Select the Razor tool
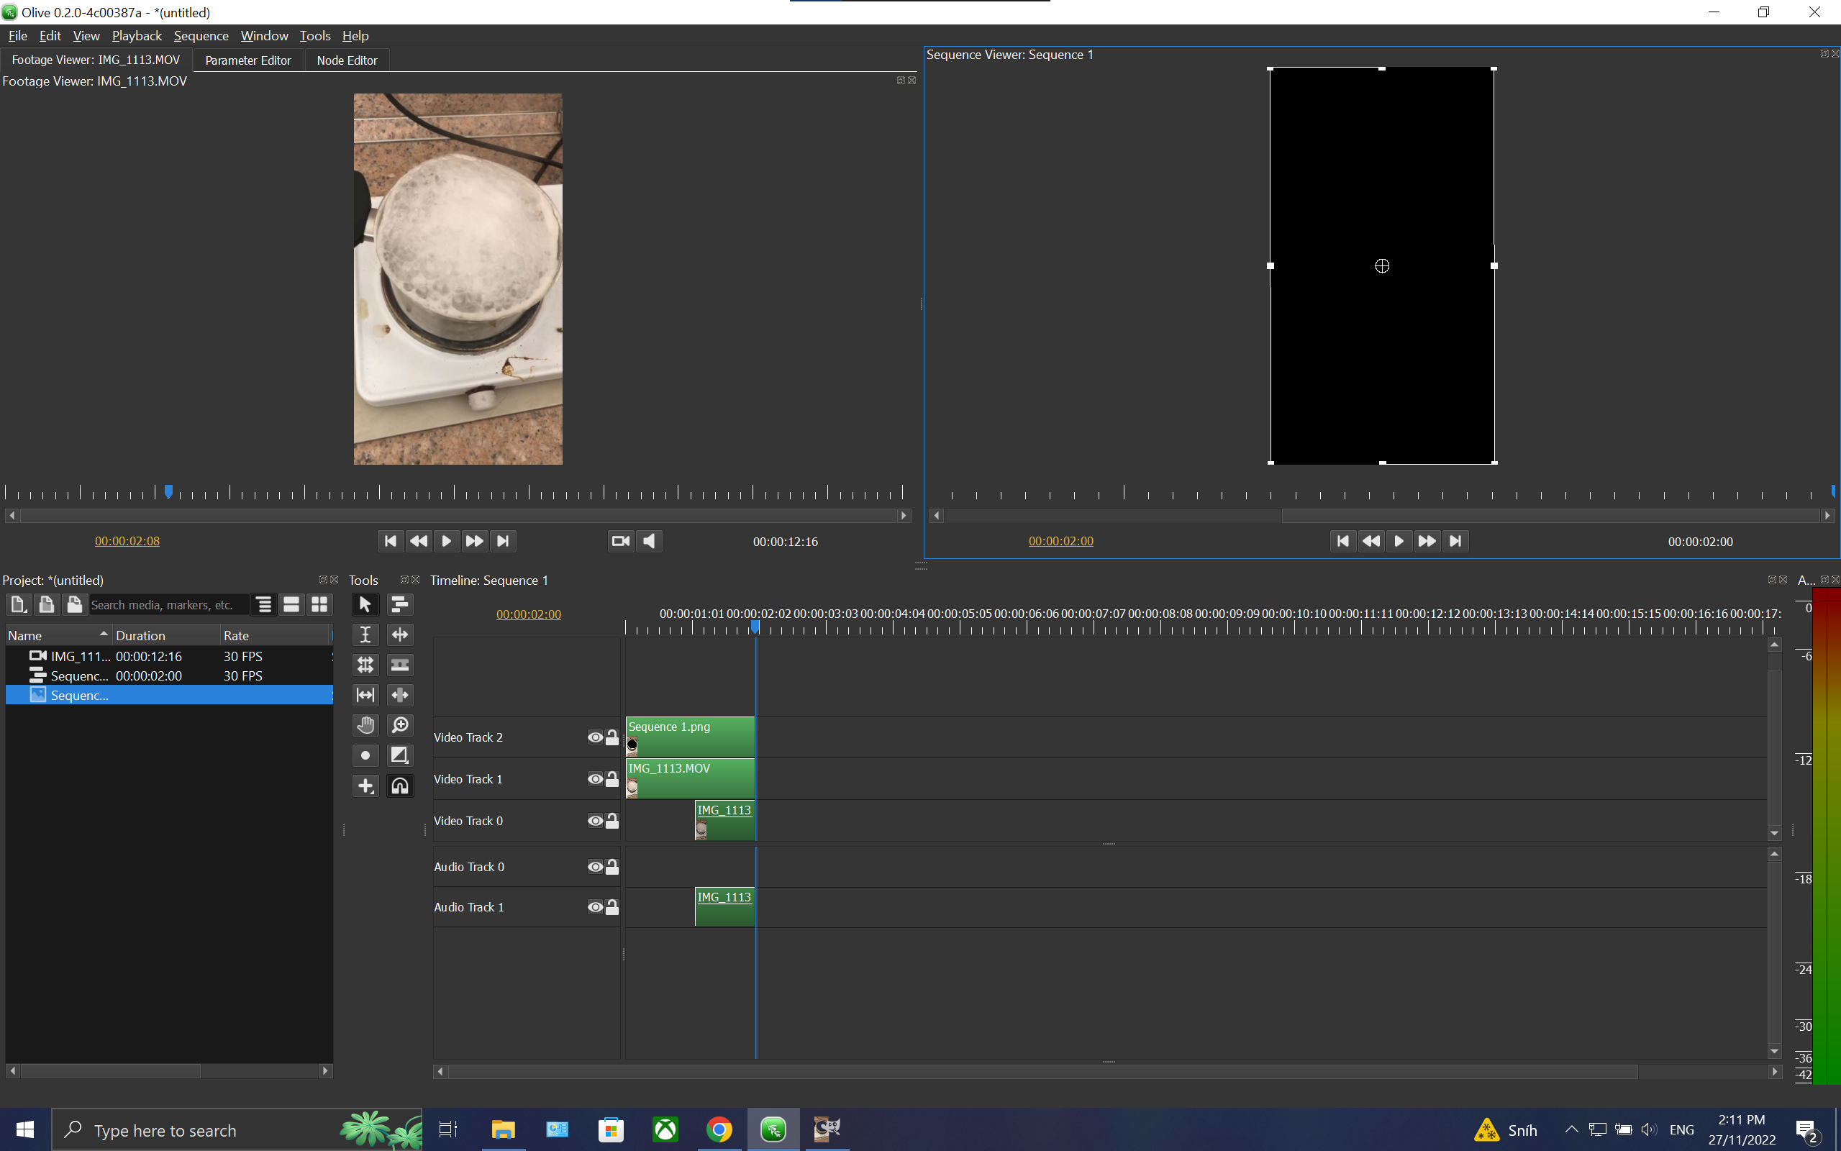Viewport: 1841px width, 1151px height. coord(399,665)
